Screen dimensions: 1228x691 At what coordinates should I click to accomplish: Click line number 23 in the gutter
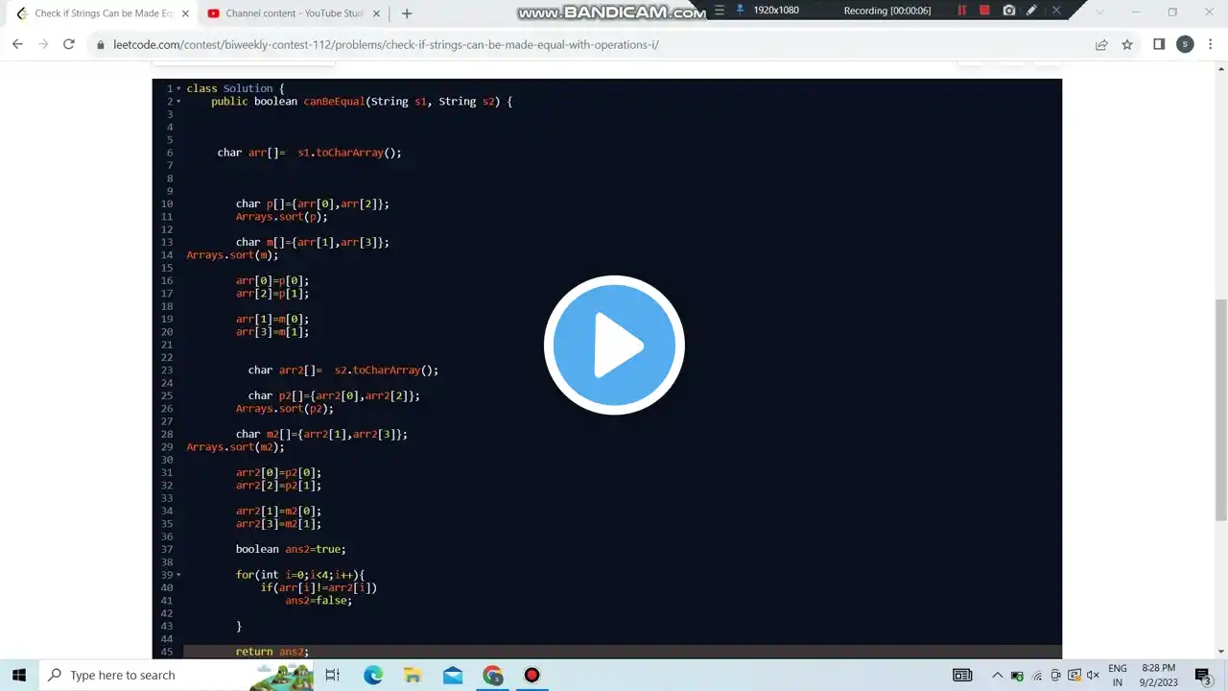tap(167, 370)
